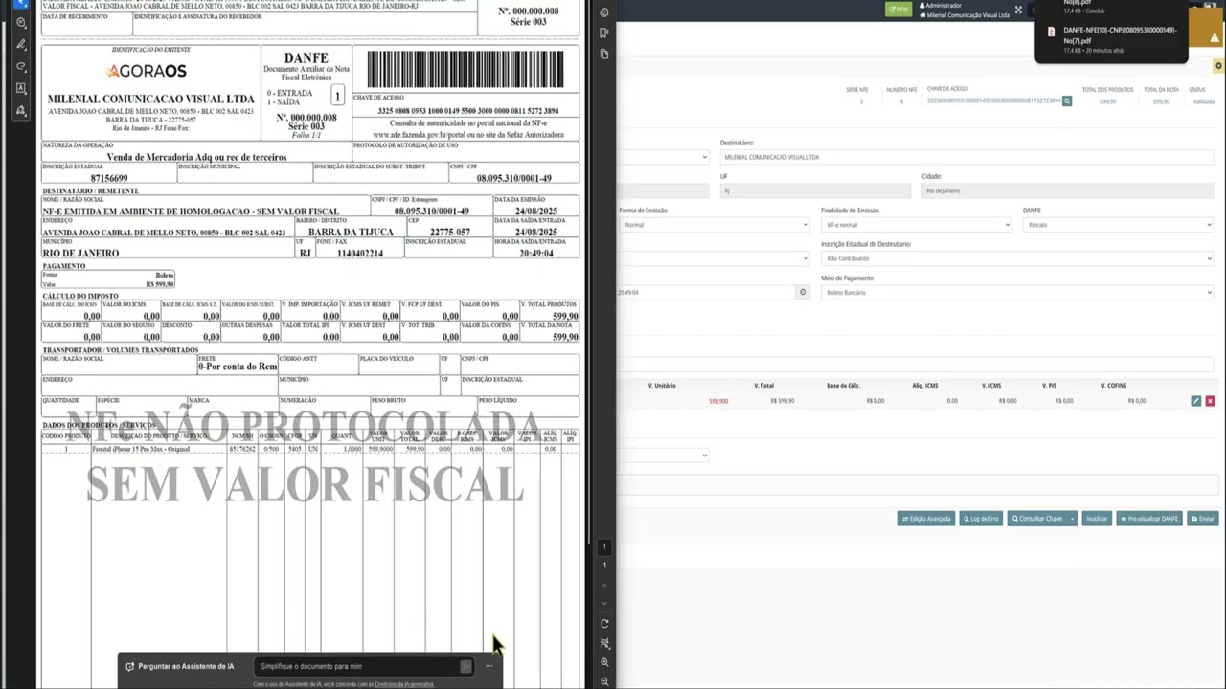Image resolution: width=1226 pixels, height=689 pixels.
Task: Open the unlabeled dropdown below Forma de Emissão
Action: [x=715, y=258]
